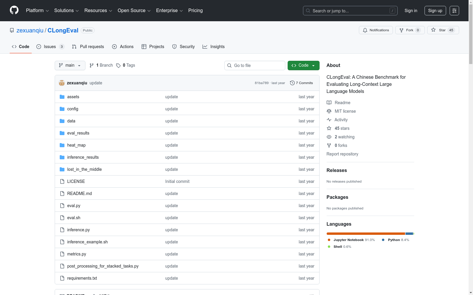Click the Readme book icon

(329, 103)
